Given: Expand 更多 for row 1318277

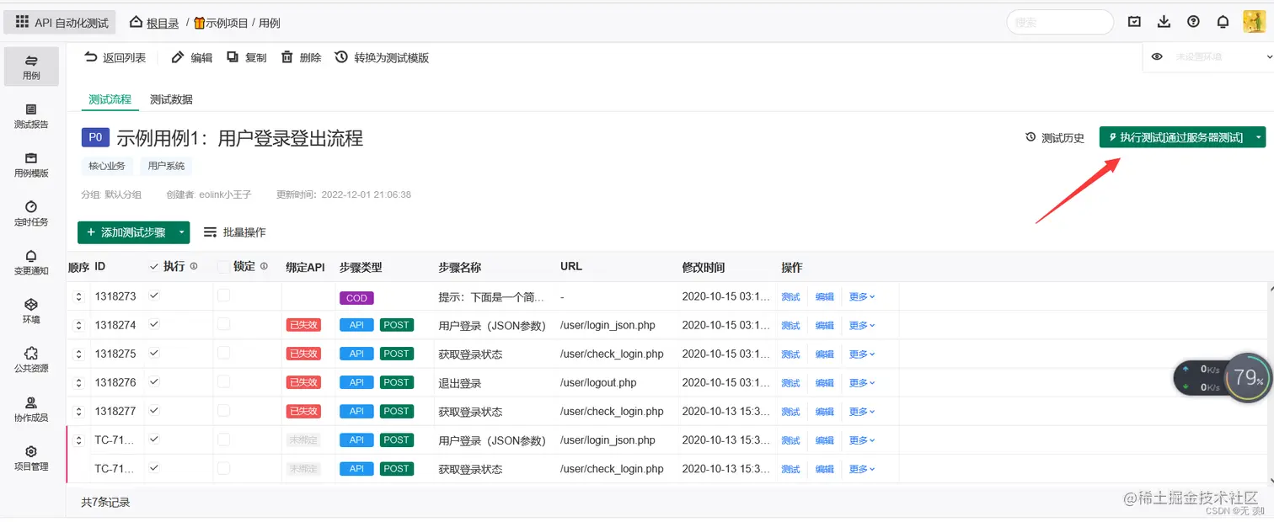Looking at the screenshot, I should pos(862,412).
